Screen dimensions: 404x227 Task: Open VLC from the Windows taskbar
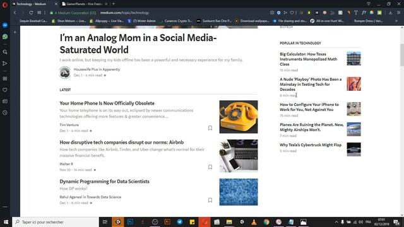[254, 222]
